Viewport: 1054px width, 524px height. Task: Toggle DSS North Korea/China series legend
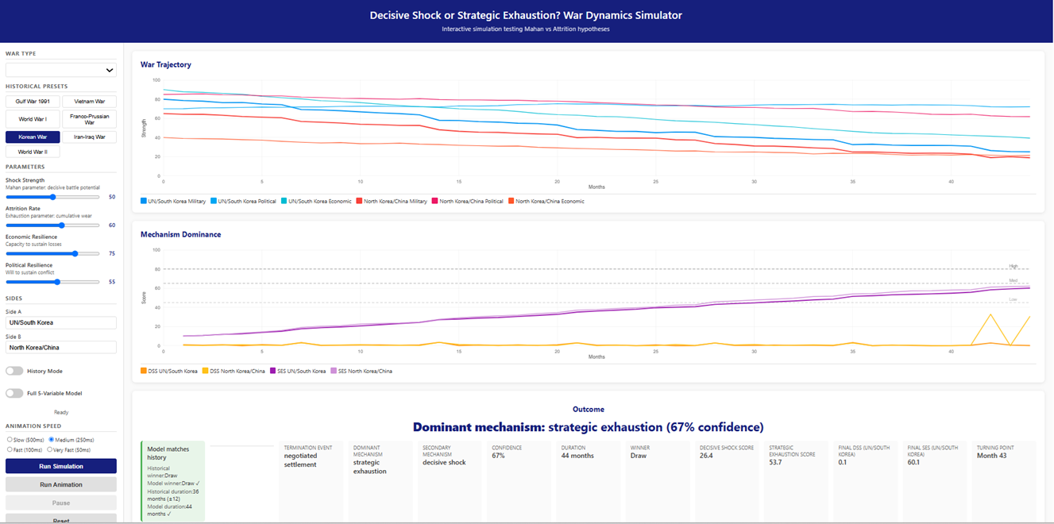coord(204,371)
